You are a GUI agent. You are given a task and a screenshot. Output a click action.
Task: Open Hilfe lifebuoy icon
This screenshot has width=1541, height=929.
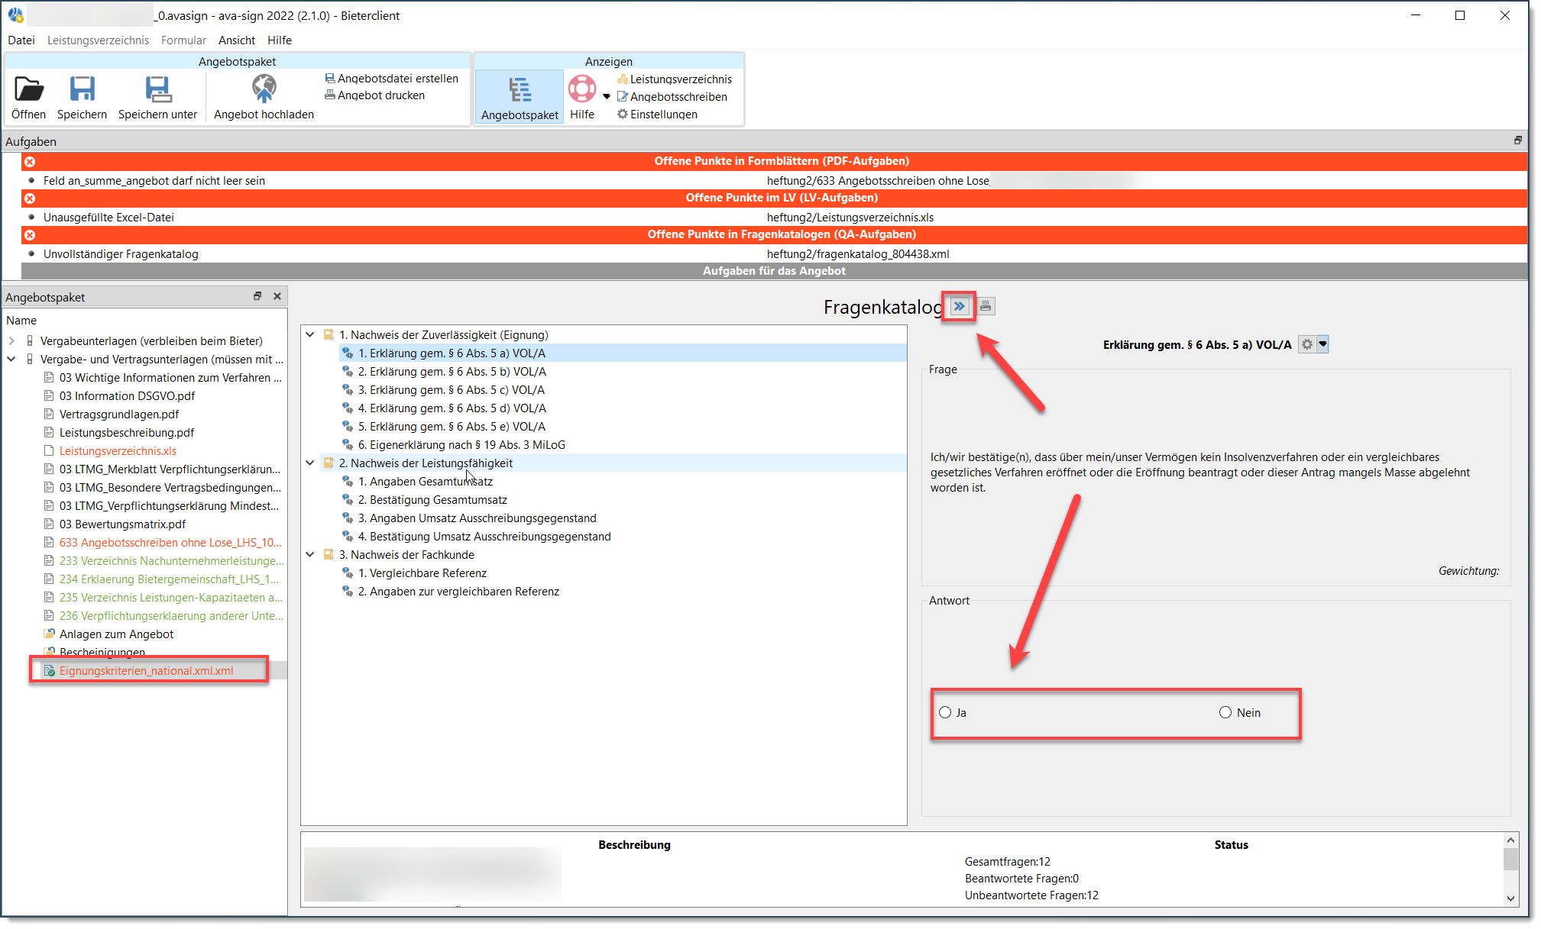(582, 89)
